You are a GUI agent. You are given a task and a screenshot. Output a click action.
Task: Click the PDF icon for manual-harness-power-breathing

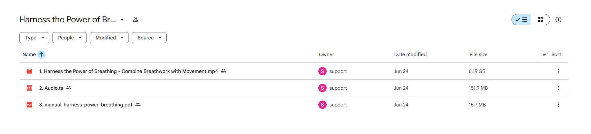[29, 105]
